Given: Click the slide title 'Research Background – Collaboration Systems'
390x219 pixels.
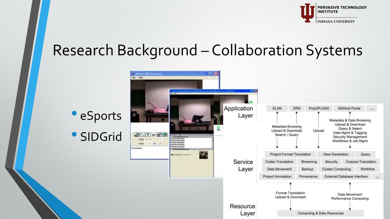Looking at the screenshot, I should (x=208, y=51).
